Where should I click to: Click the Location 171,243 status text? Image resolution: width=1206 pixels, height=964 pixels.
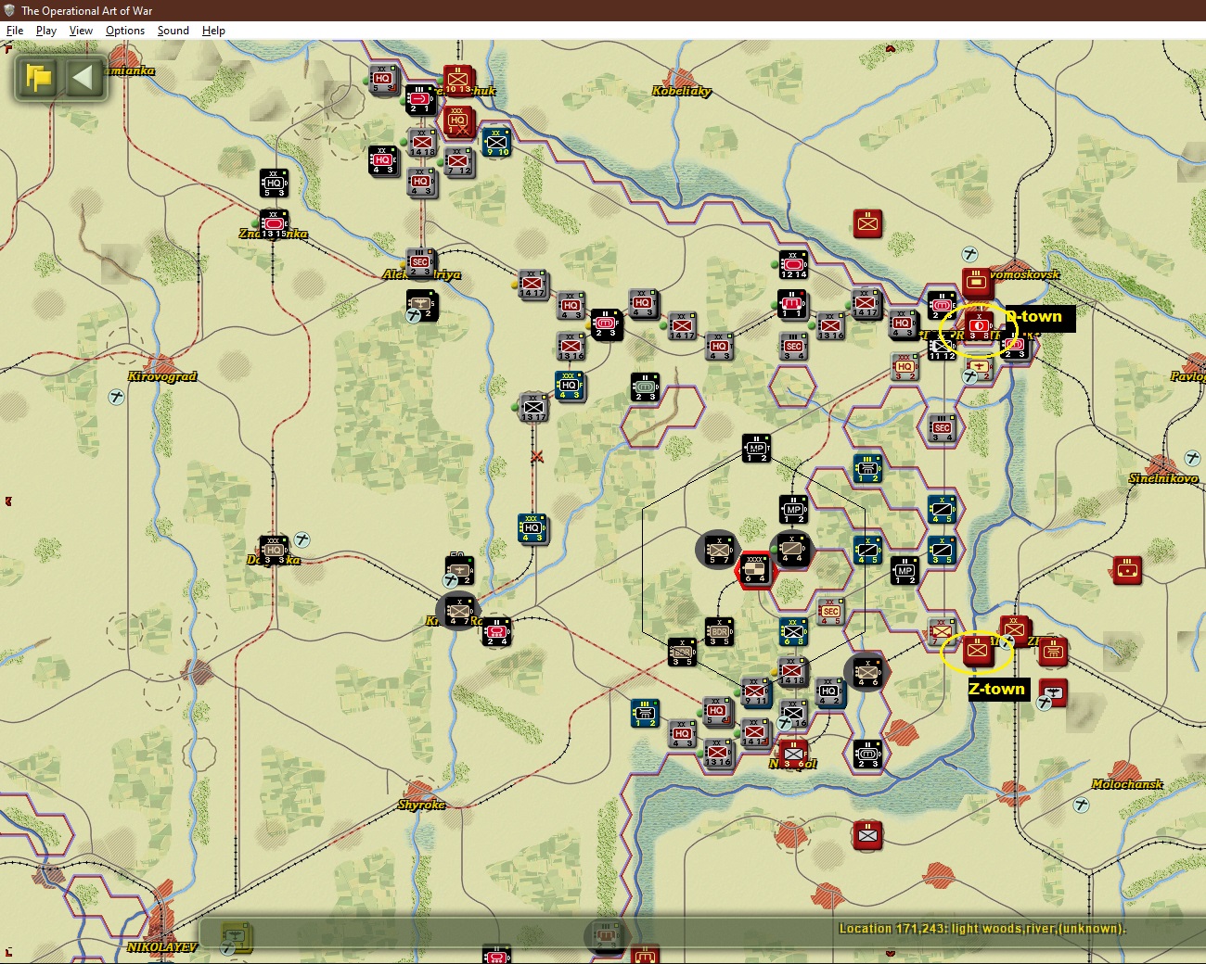[x=982, y=929]
